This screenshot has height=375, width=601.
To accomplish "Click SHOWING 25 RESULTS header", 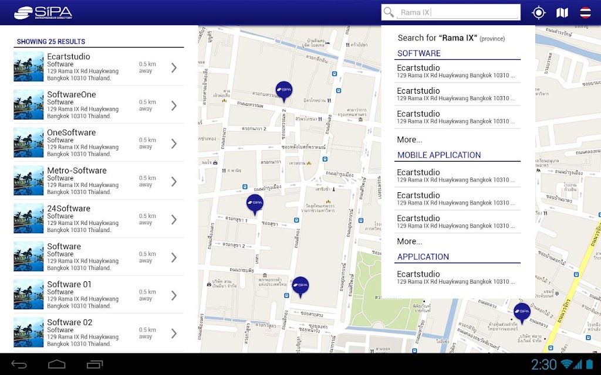I will 51,42.
